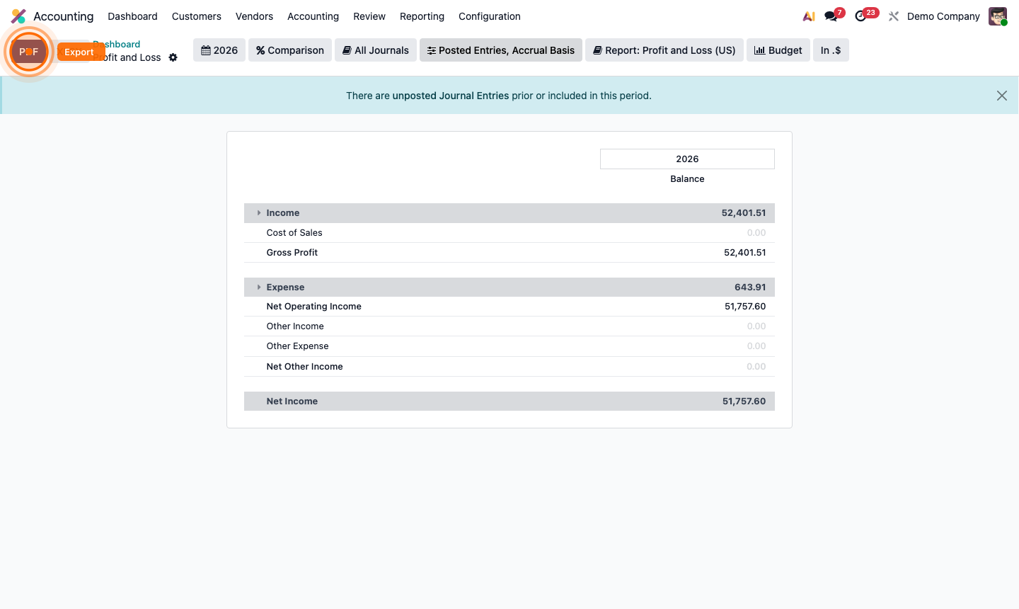Screen dimensions: 1019x609
Task: Expand the Expense section of the report
Action: (259, 287)
